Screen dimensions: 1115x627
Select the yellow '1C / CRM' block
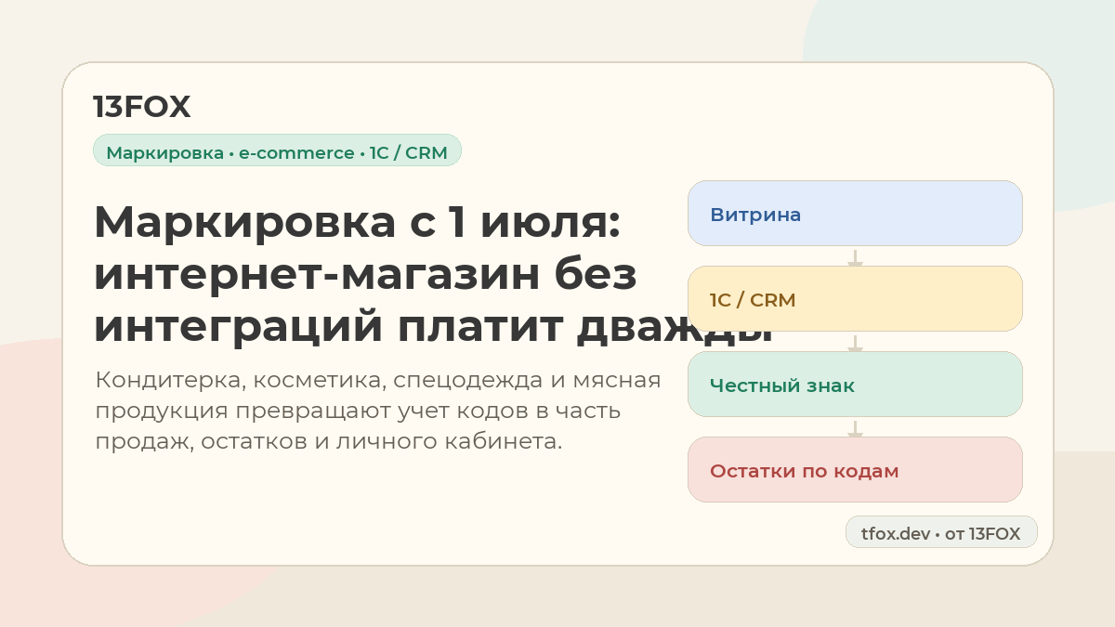click(x=855, y=299)
